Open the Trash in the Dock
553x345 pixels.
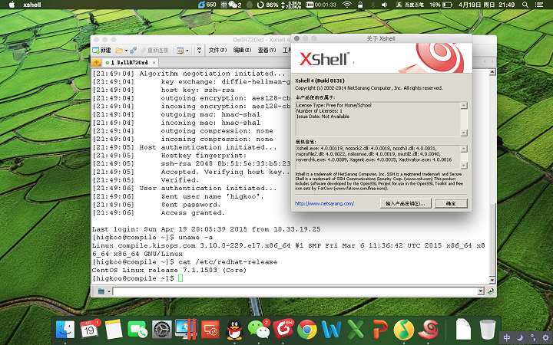pyautogui.click(x=487, y=330)
